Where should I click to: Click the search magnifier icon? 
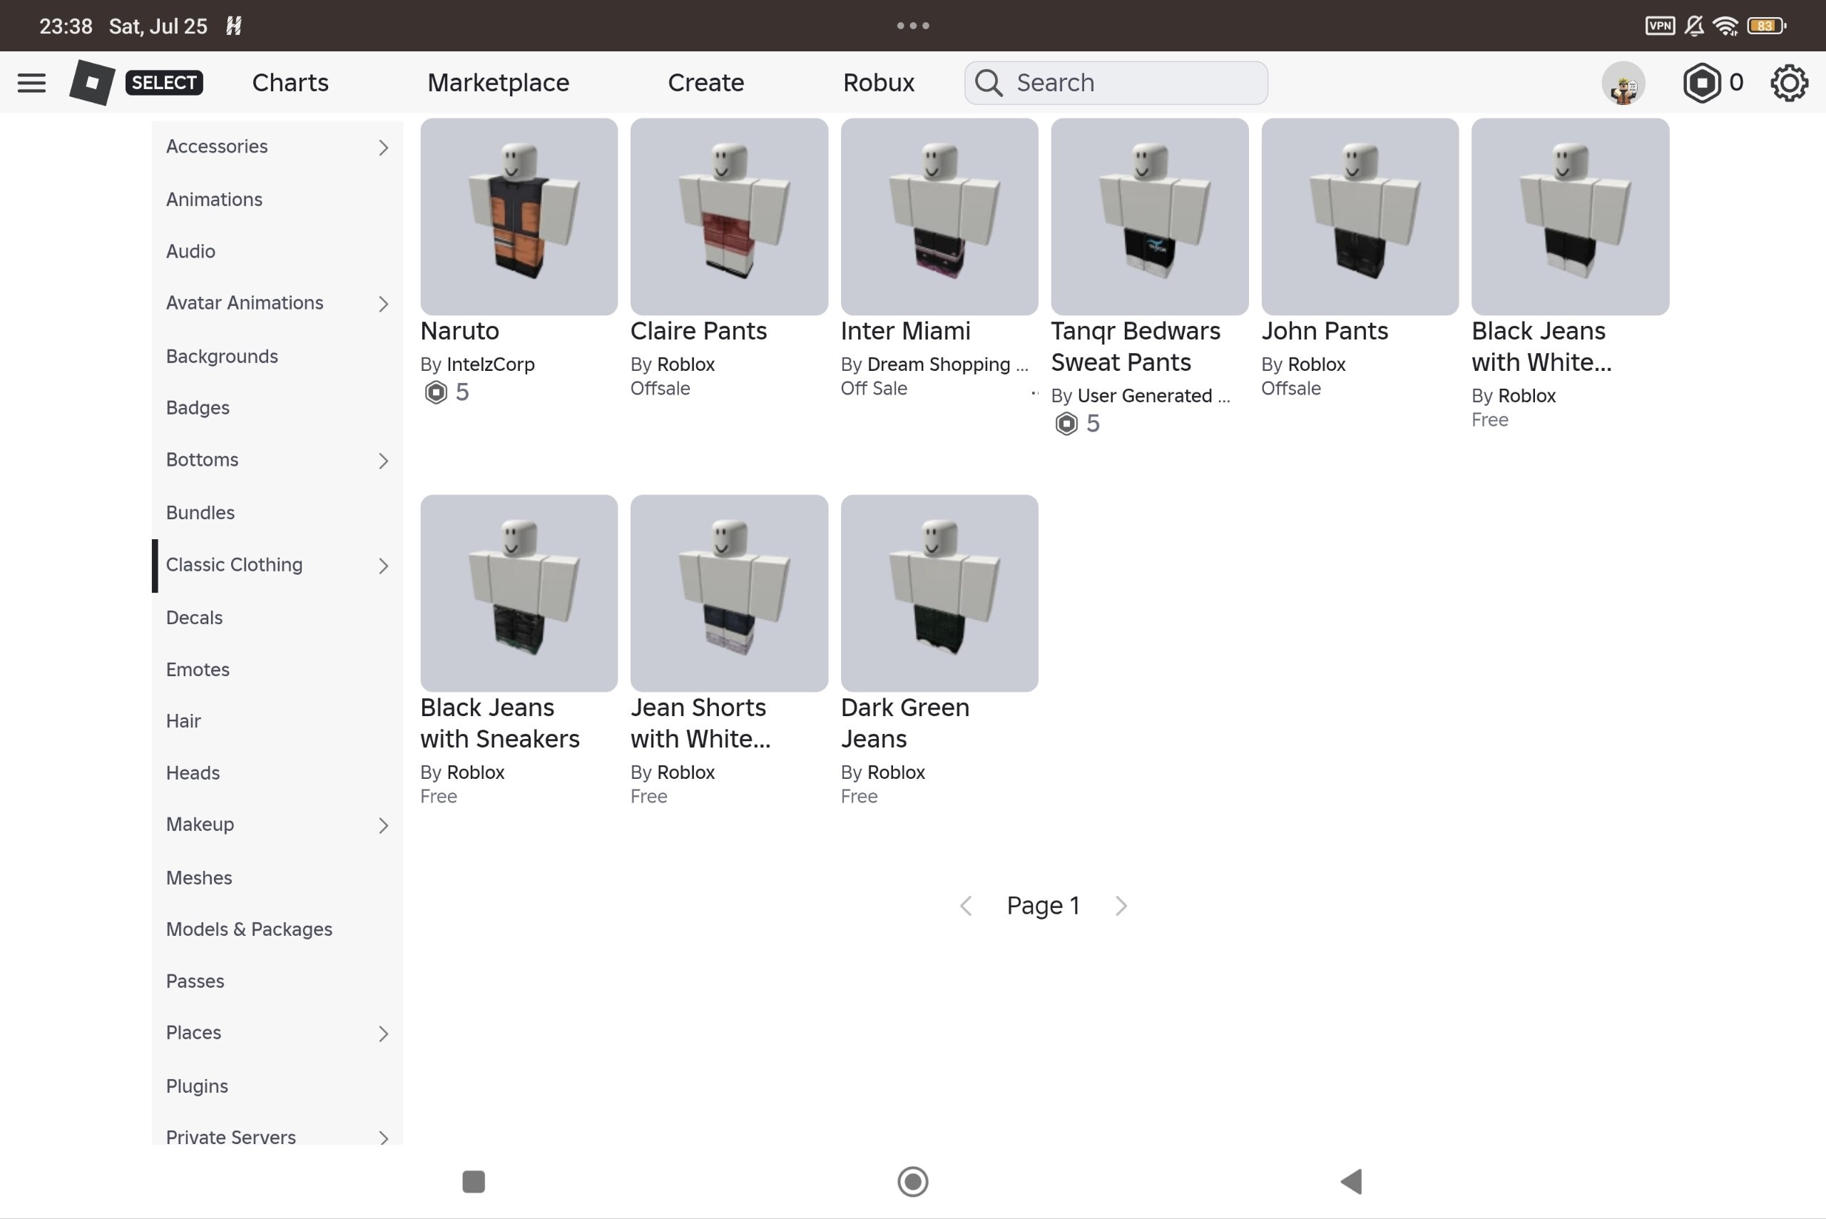(x=988, y=83)
